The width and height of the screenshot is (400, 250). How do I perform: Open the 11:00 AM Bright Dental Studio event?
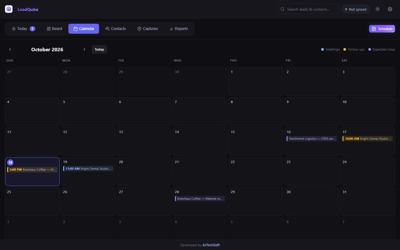pos(88,169)
